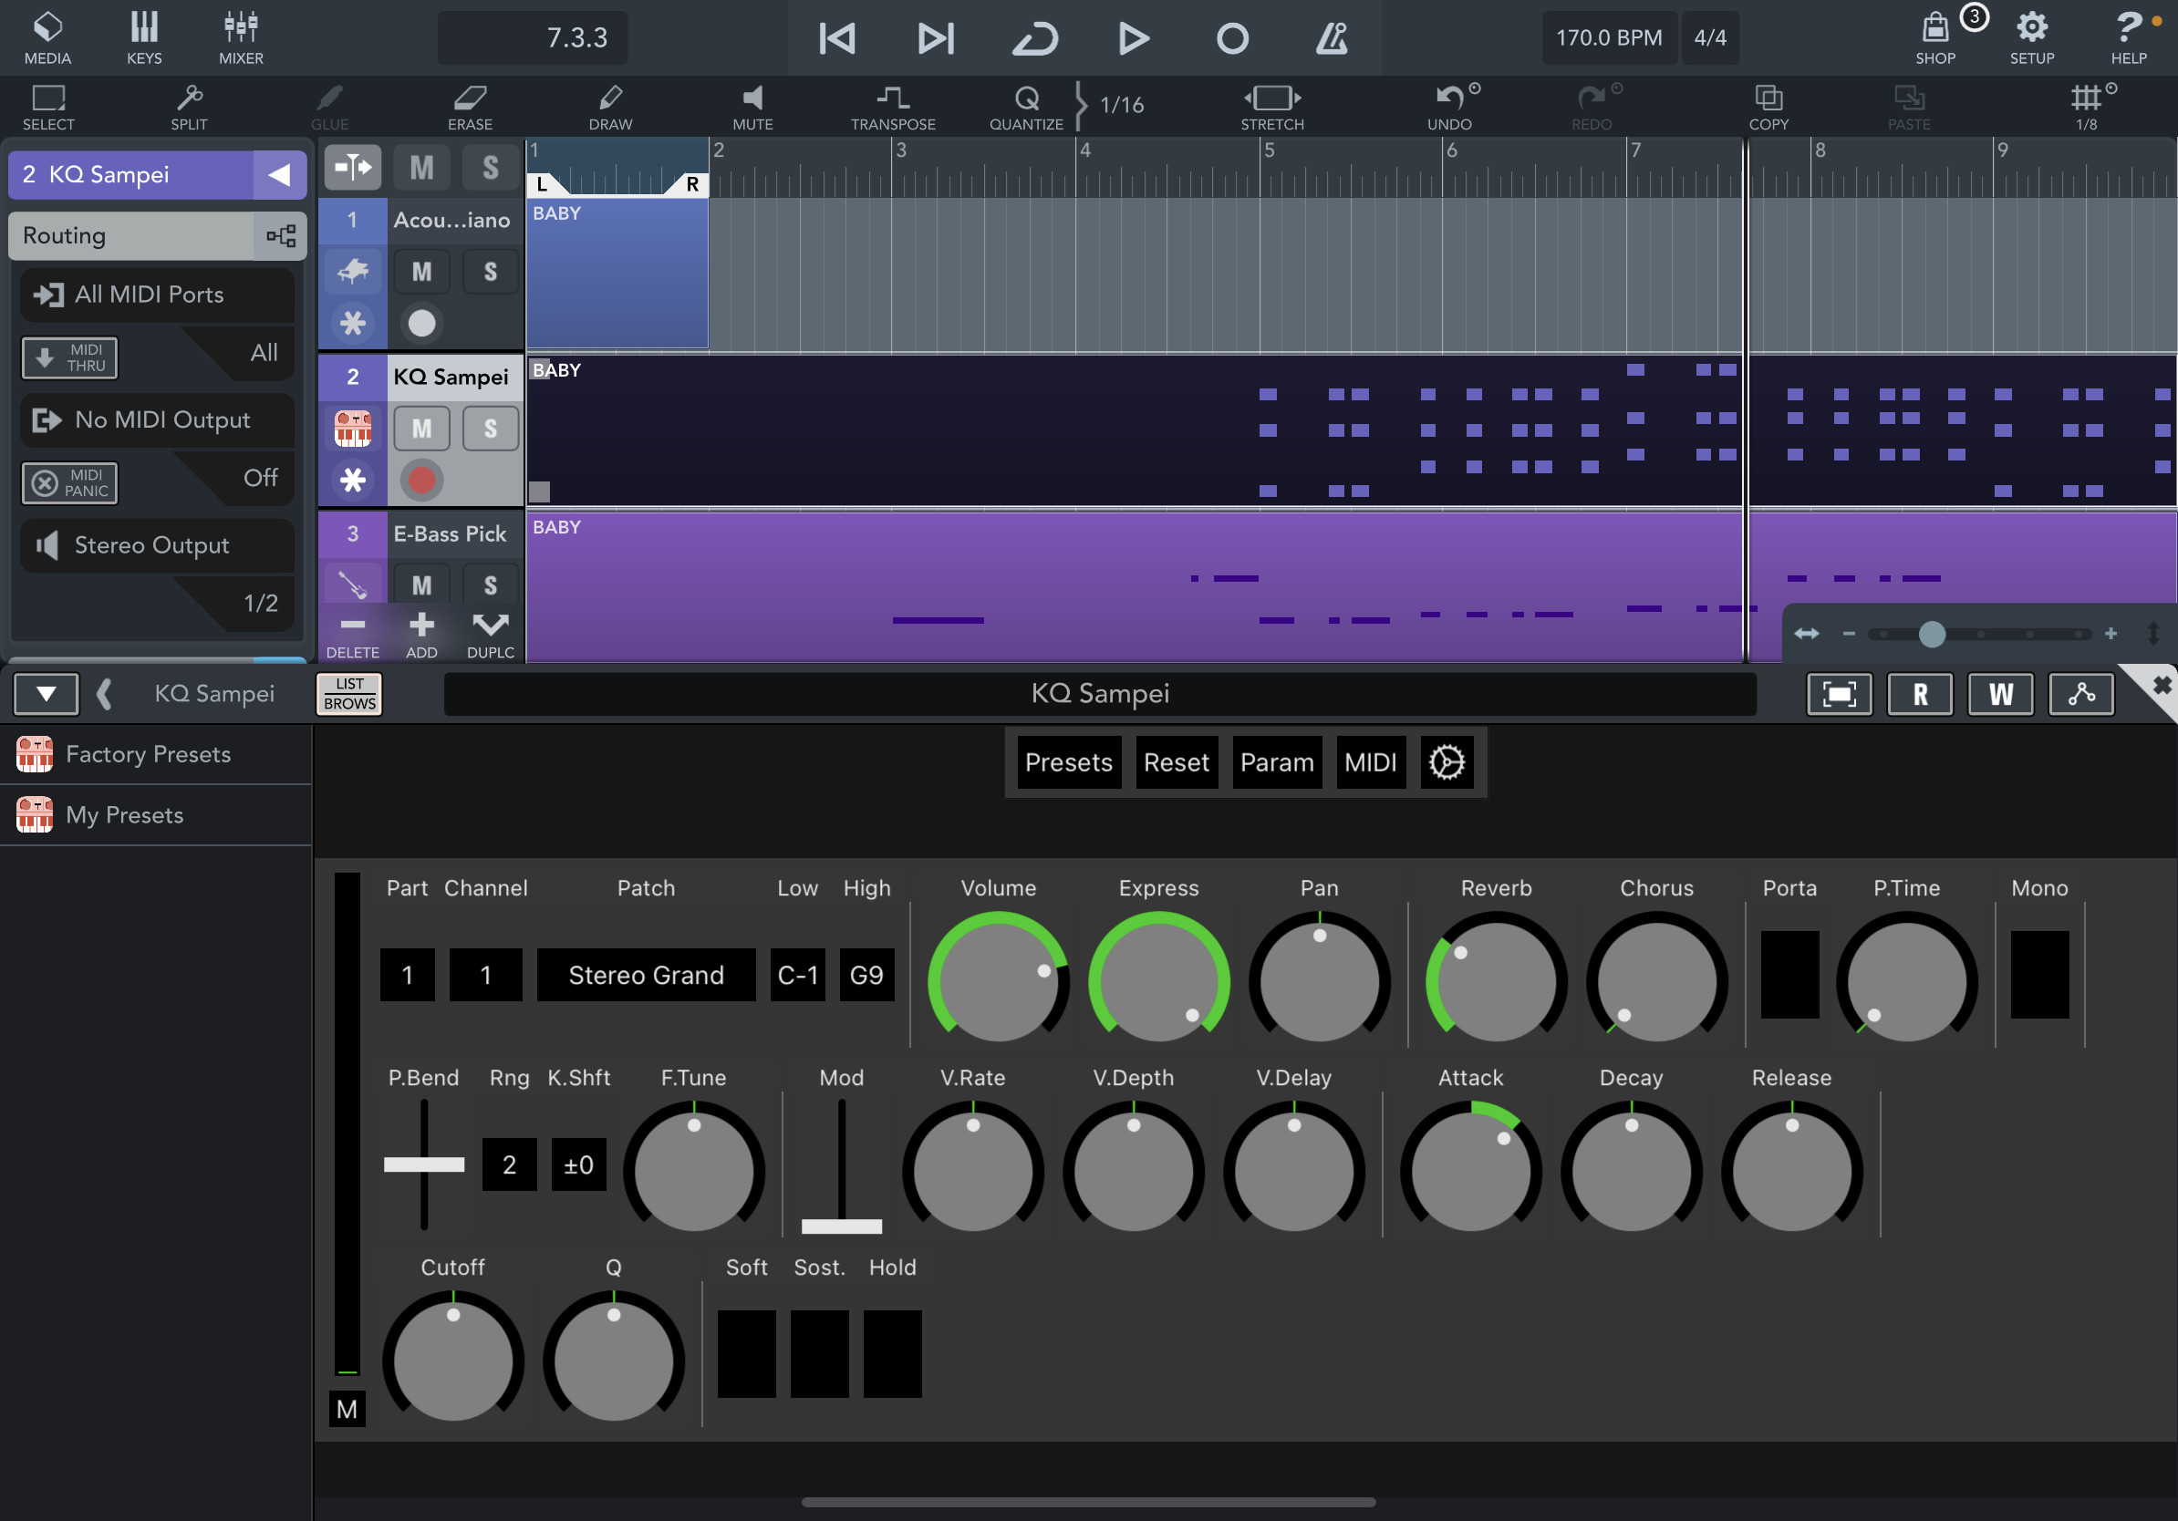This screenshot has width=2178, height=1521.
Task: Toggle MIDI Thru
Action: coord(70,357)
